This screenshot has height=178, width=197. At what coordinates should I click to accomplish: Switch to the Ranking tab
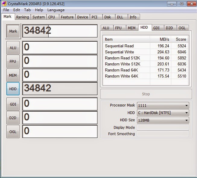point(23,17)
